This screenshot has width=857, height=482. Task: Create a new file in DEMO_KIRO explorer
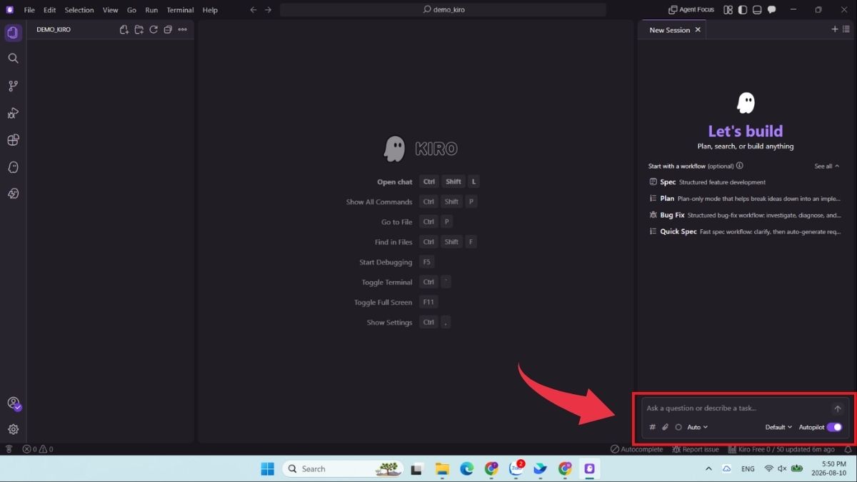point(124,30)
